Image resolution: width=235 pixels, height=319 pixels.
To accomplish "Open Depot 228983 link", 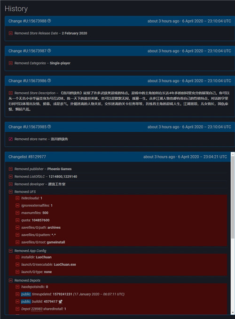I will click(37, 309).
